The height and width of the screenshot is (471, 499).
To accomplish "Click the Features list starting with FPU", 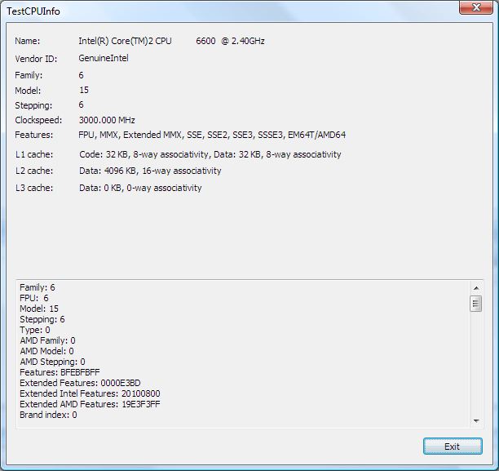I will pyautogui.click(x=212, y=135).
